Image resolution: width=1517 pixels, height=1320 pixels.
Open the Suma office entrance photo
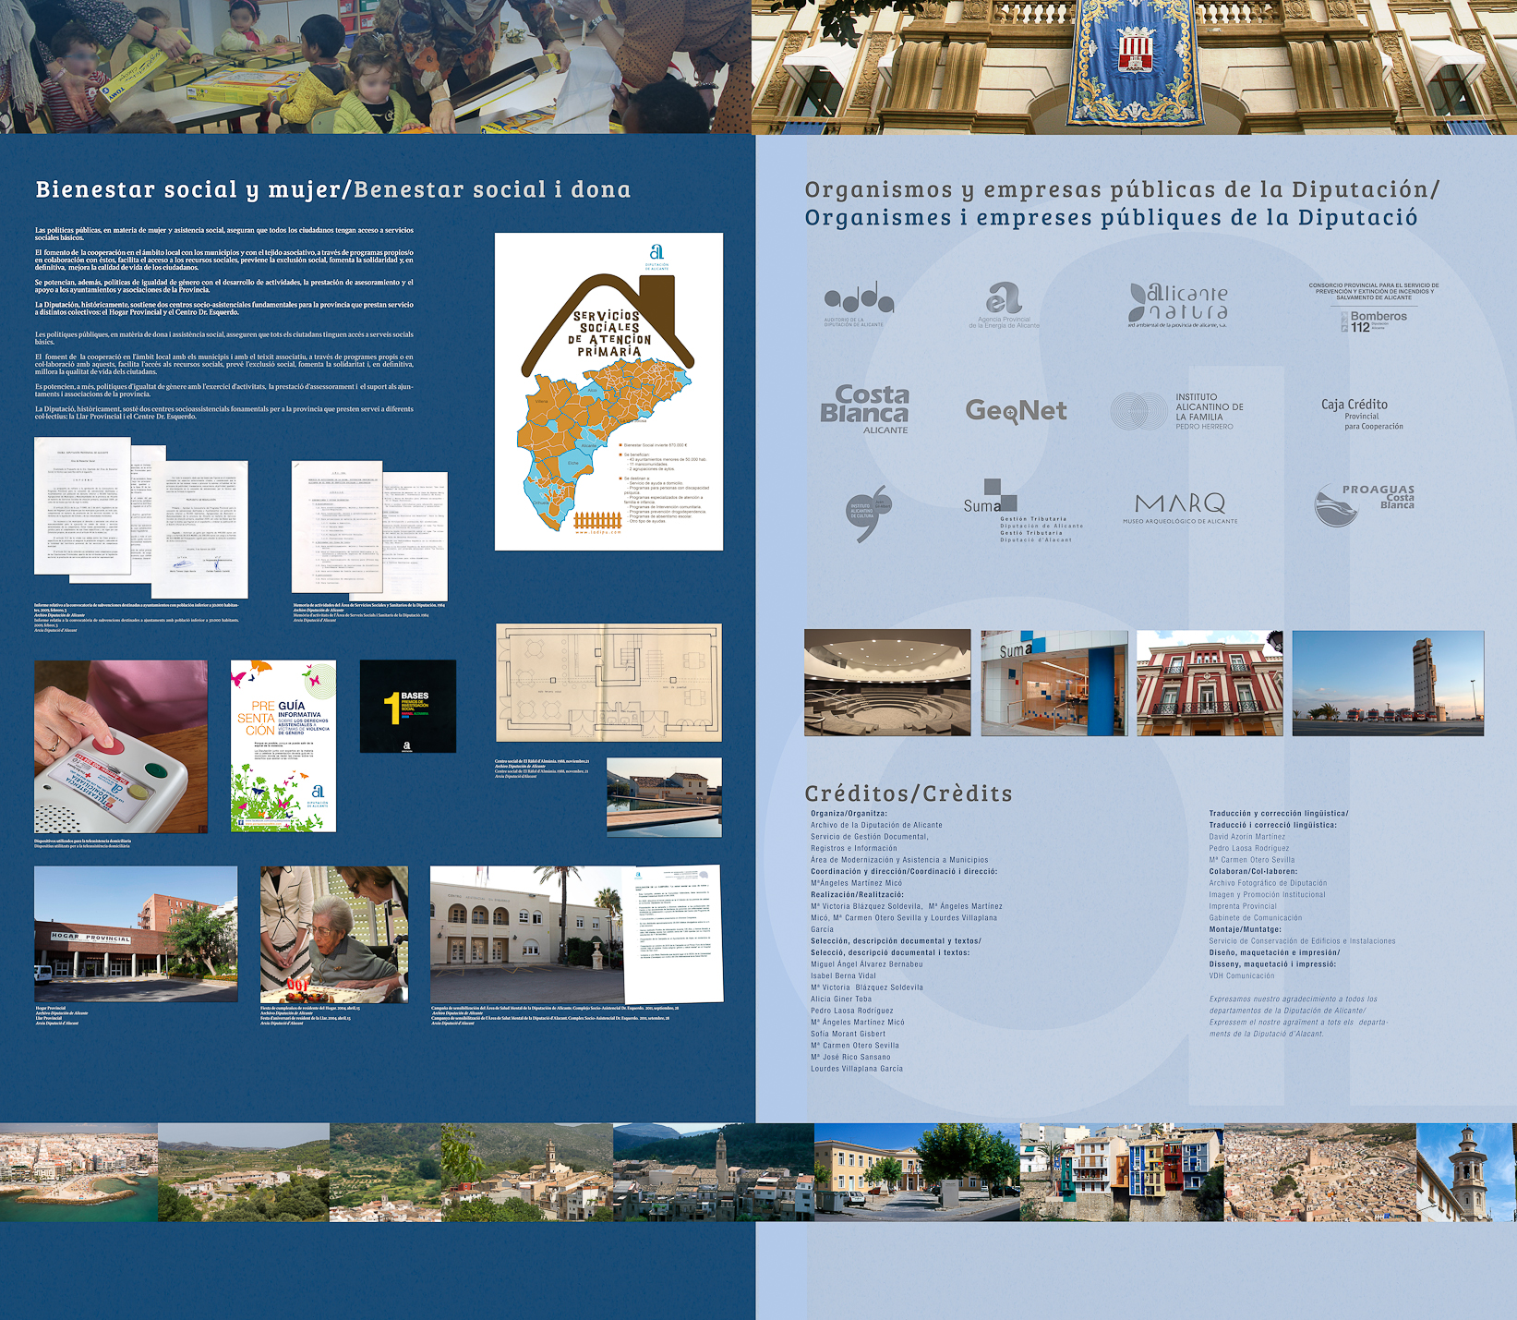tap(1054, 684)
